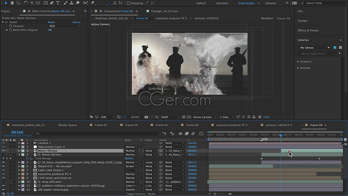Toggle the mask and shape path visibility icon
The image size is (348, 196).
click(x=124, y=117)
